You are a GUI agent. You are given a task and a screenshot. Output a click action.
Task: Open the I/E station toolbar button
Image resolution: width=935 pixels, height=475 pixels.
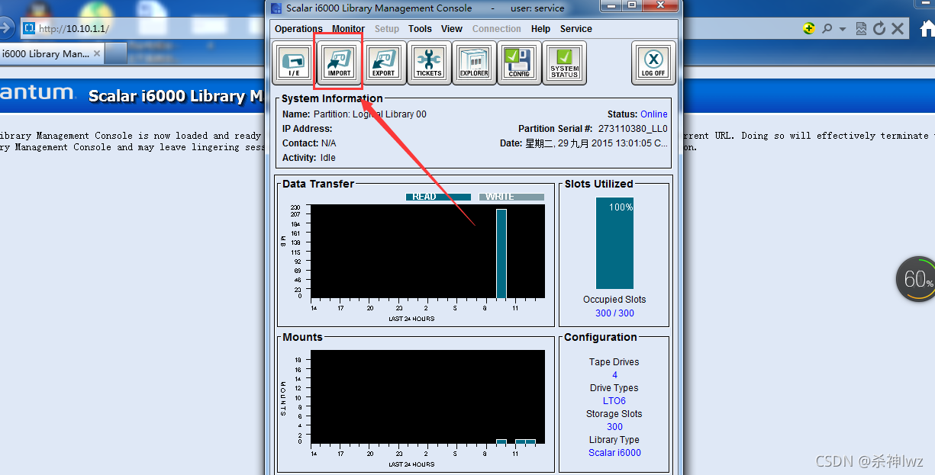click(x=294, y=63)
